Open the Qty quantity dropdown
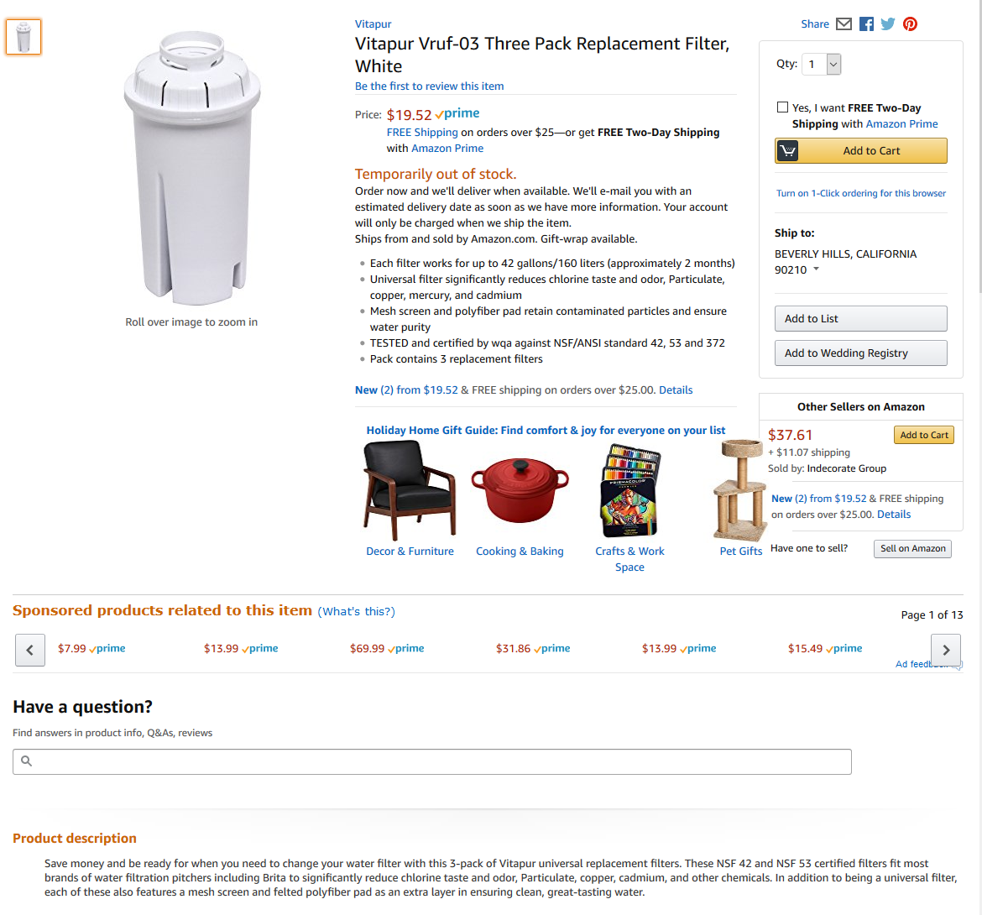This screenshot has width=982, height=915. [821, 64]
